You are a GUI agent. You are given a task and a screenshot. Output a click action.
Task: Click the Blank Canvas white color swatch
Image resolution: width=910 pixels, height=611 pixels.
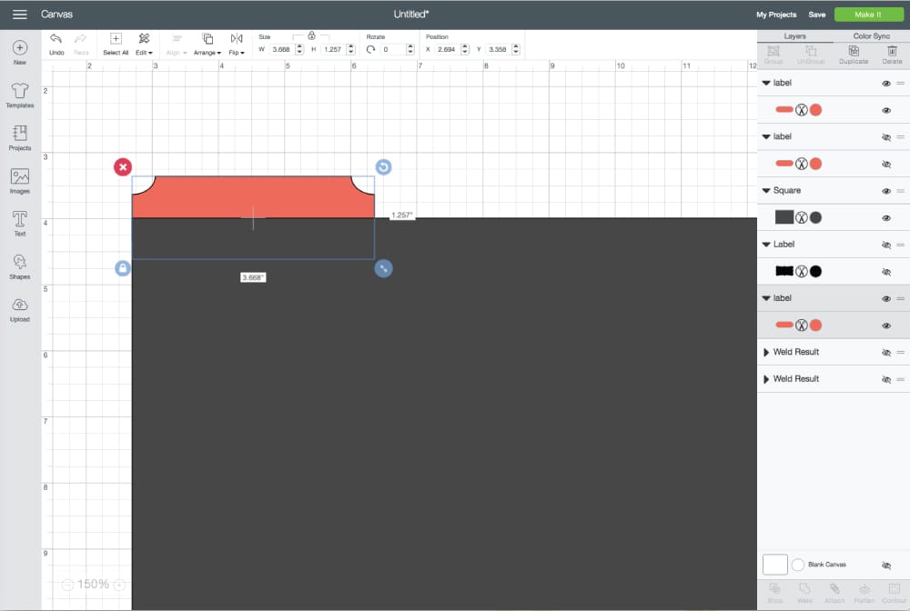pos(774,565)
